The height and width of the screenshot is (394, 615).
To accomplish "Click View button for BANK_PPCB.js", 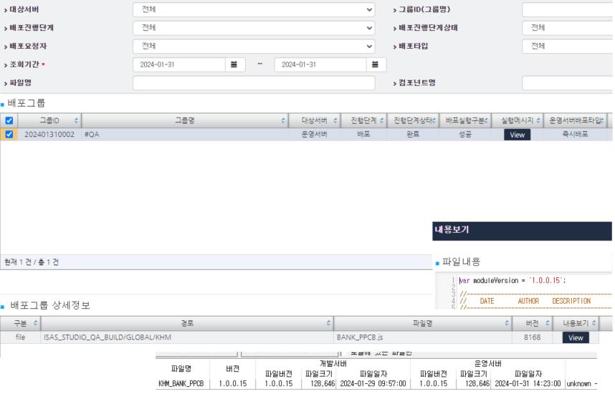I will click(576, 337).
